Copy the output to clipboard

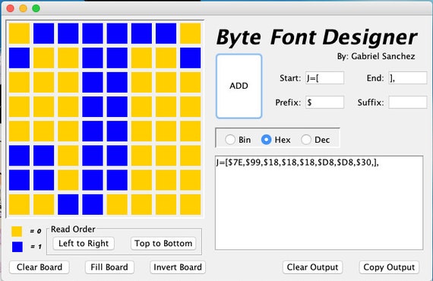click(389, 267)
